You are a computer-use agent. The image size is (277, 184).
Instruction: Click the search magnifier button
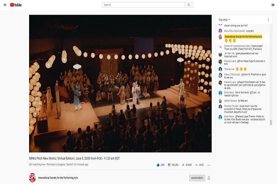[189, 5]
